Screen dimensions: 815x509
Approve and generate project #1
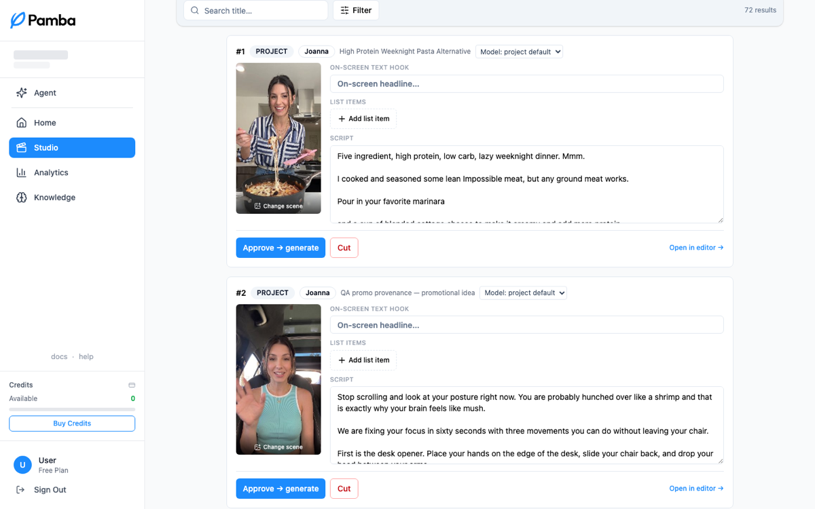pos(280,248)
